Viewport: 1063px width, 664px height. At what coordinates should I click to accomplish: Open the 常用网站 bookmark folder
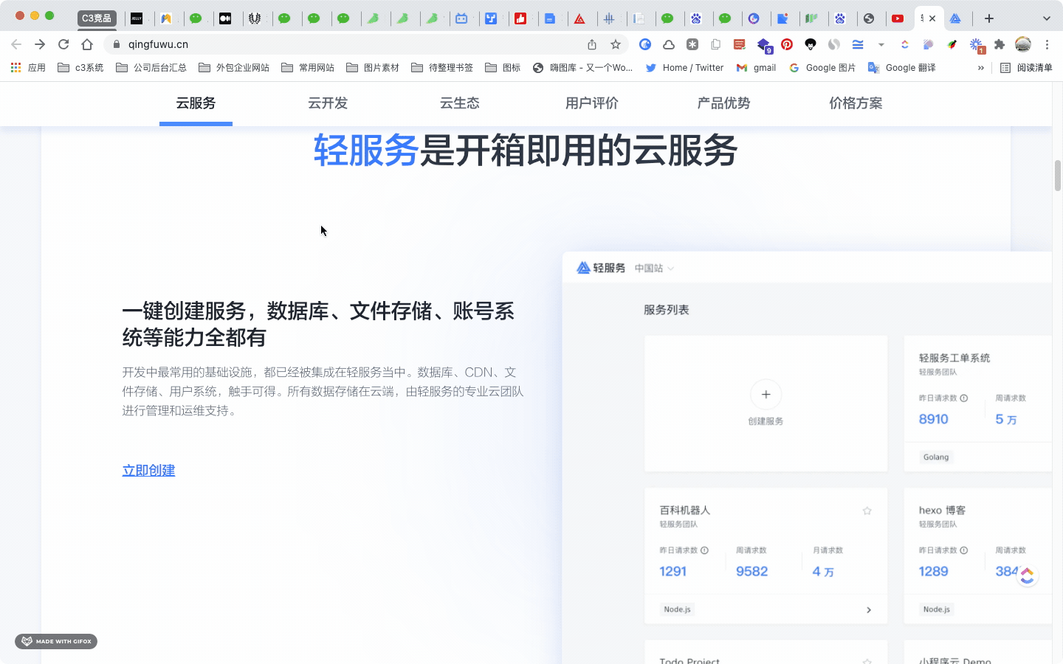[308, 67]
